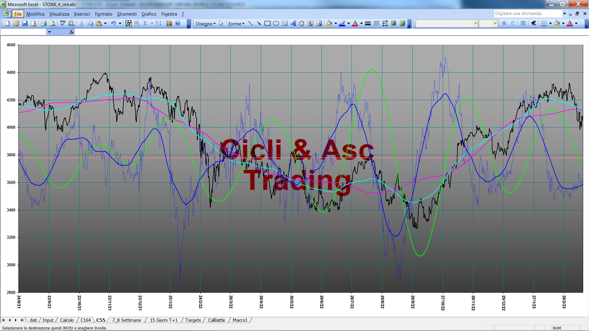Open the font size combo box
This screenshot has width=589, height=331.
point(488,23)
